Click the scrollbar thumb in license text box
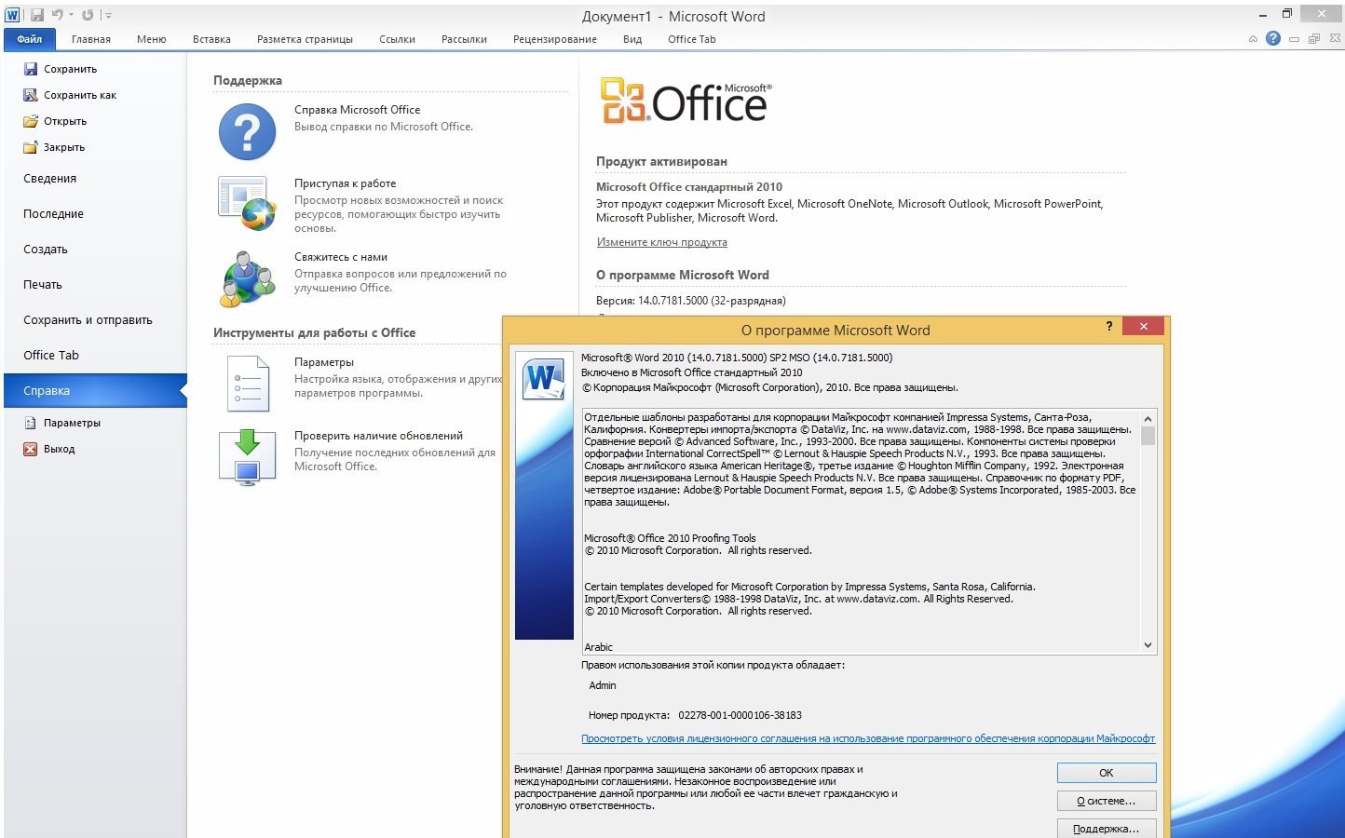This screenshot has height=838, width=1345. pyautogui.click(x=1148, y=436)
